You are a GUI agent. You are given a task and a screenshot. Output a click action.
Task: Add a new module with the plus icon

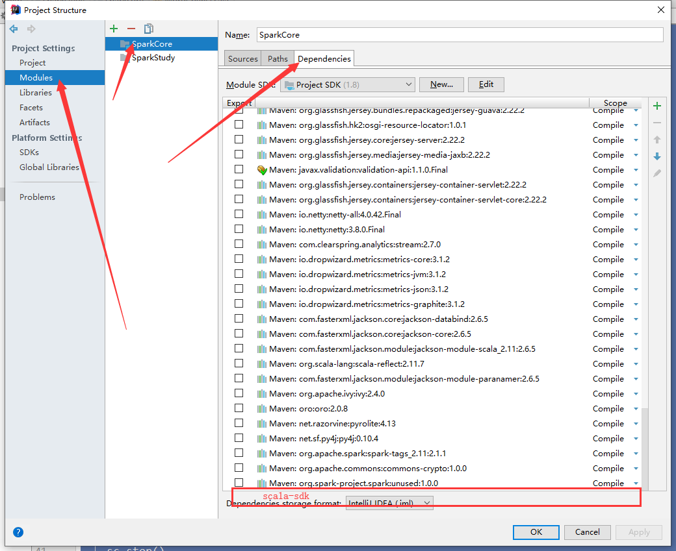(114, 29)
